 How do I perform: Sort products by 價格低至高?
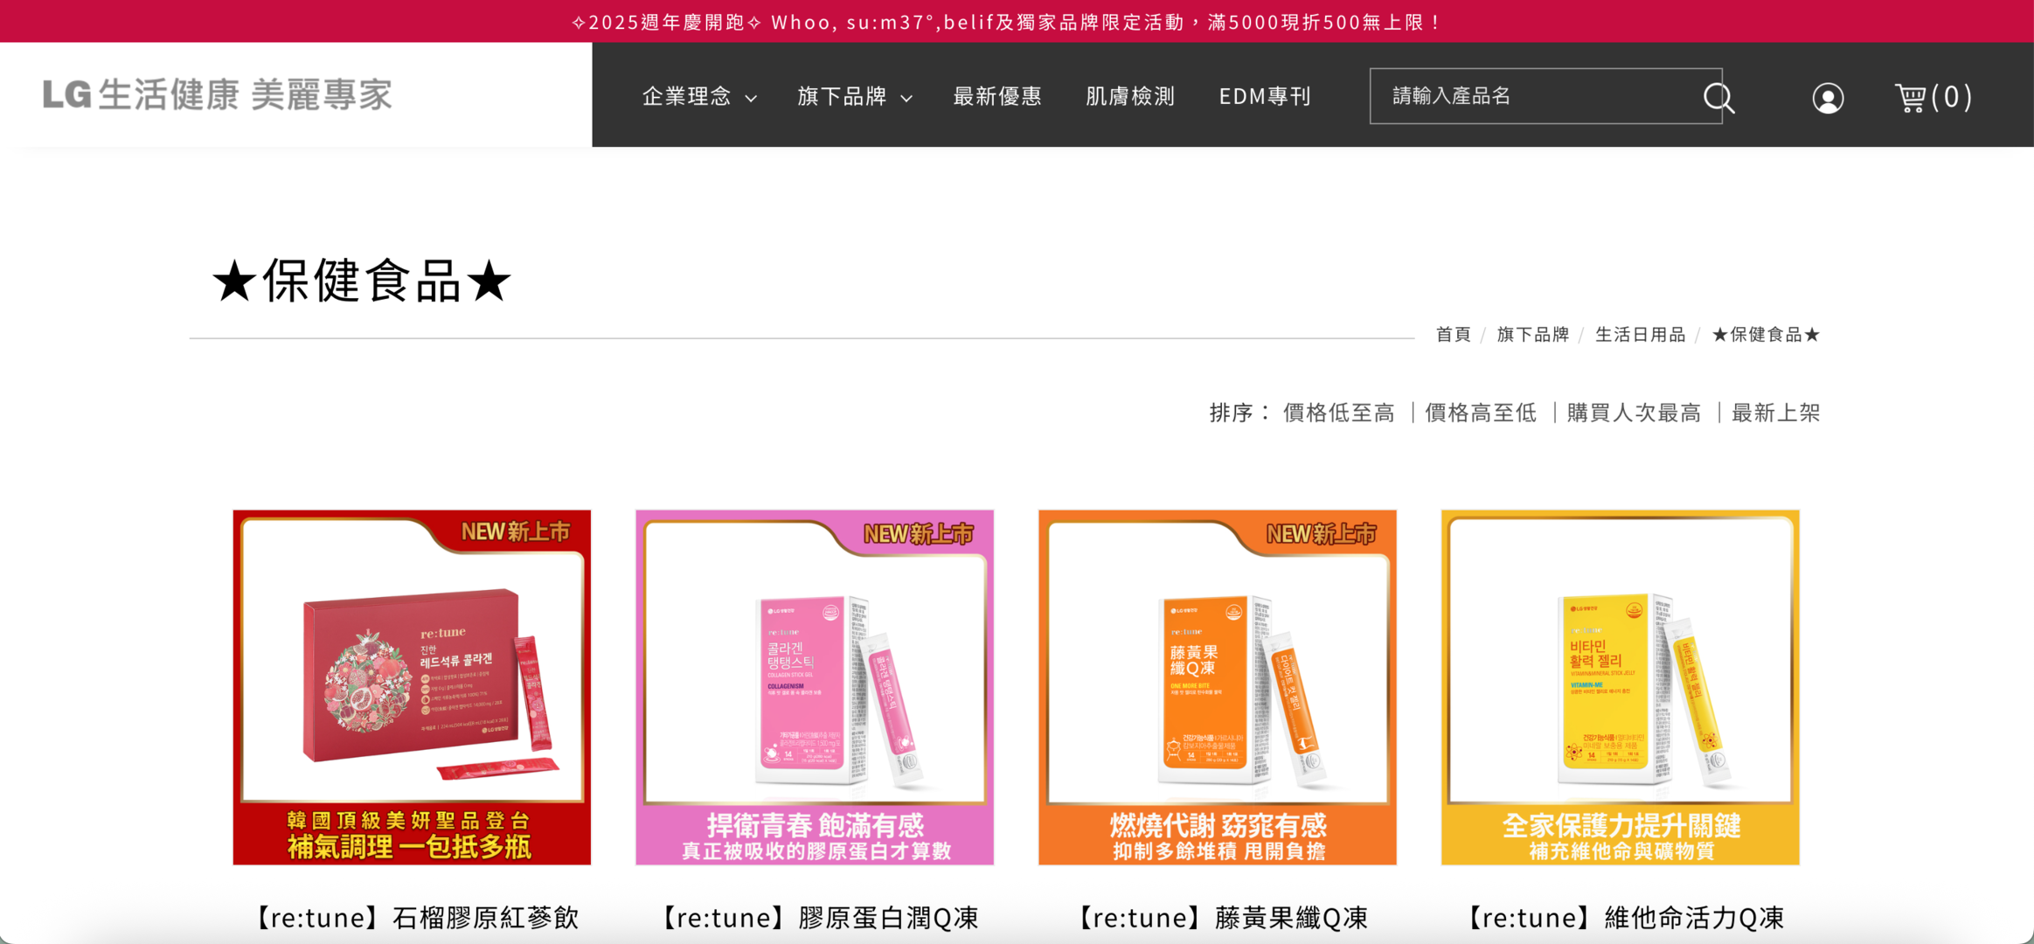pyautogui.click(x=1338, y=413)
